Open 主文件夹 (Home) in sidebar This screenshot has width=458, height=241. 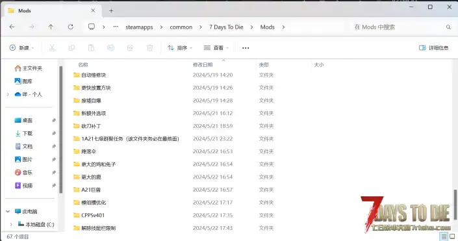tap(29, 68)
